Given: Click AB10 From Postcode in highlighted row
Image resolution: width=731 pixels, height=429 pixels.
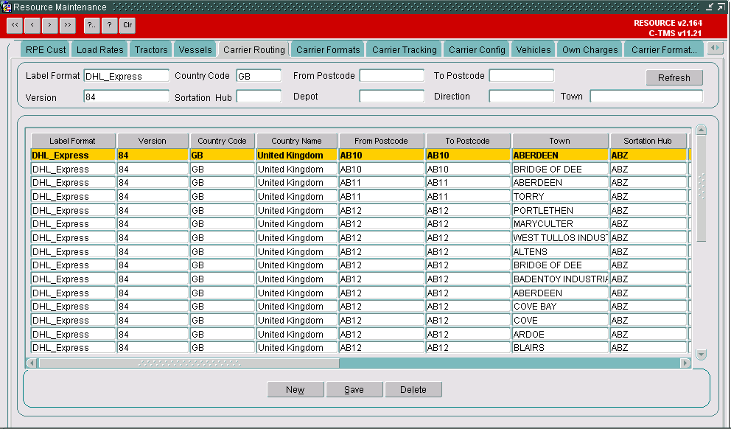Looking at the screenshot, I should tap(382, 156).
